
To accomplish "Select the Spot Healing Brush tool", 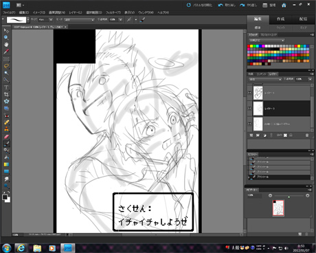I will [x=6, y=122].
